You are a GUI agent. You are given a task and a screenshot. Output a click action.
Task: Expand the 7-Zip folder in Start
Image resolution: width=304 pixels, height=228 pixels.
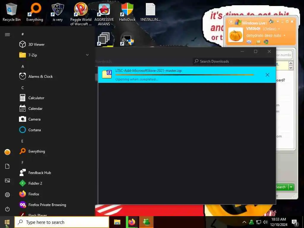click(55, 55)
